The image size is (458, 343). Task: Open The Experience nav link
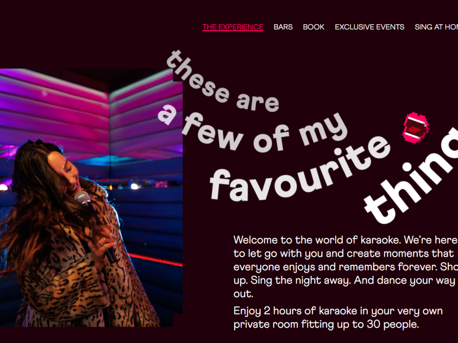[x=233, y=27]
